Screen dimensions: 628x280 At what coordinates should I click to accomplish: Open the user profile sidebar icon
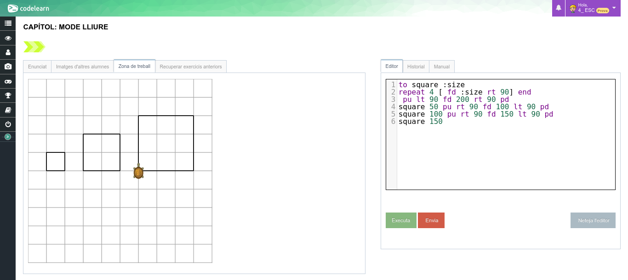click(8, 52)
